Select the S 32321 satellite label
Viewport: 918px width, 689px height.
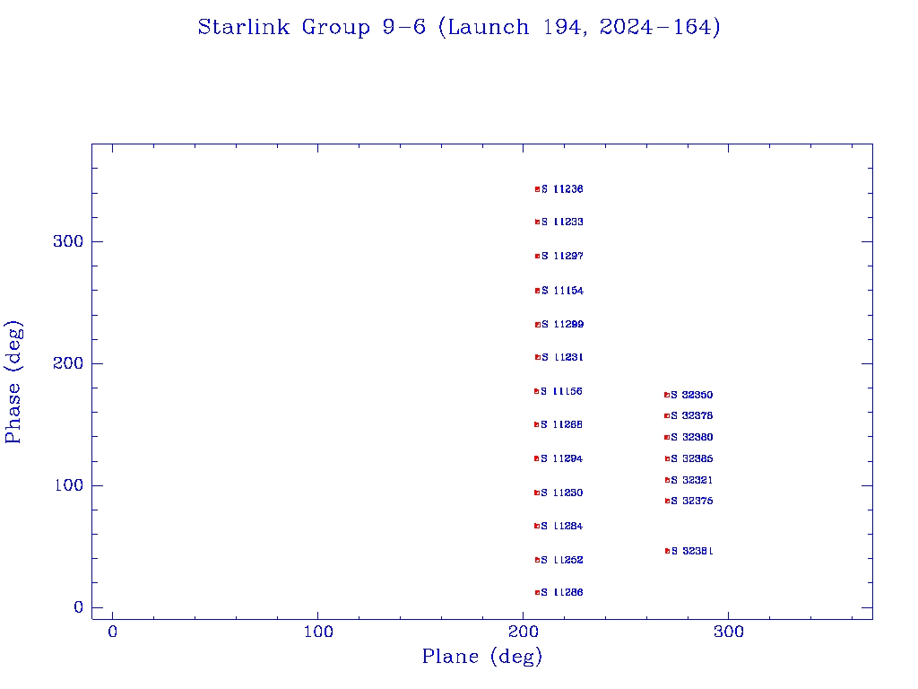(x=691, y=481)
